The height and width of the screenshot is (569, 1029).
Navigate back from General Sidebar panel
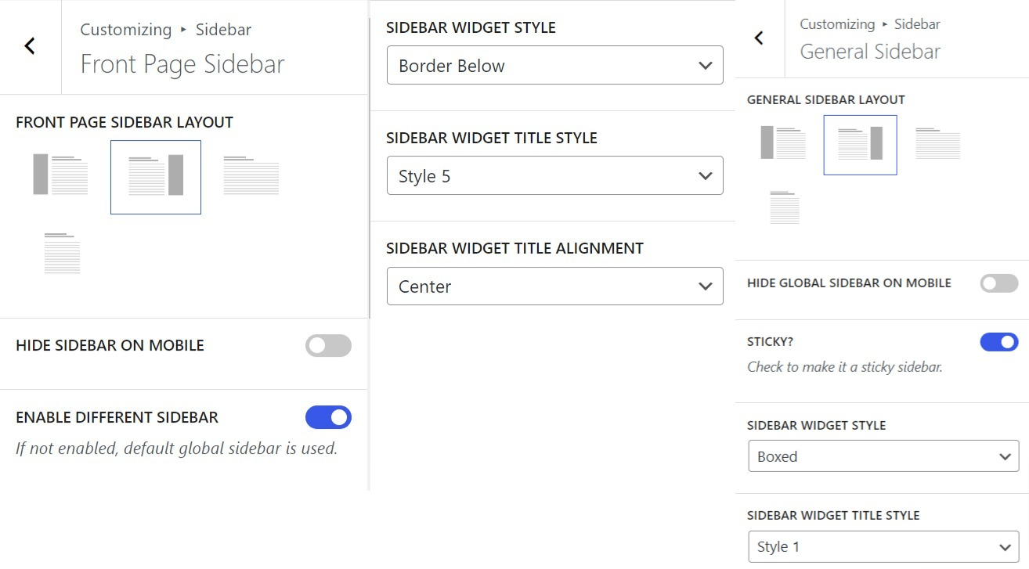click(x=758, y=38)
